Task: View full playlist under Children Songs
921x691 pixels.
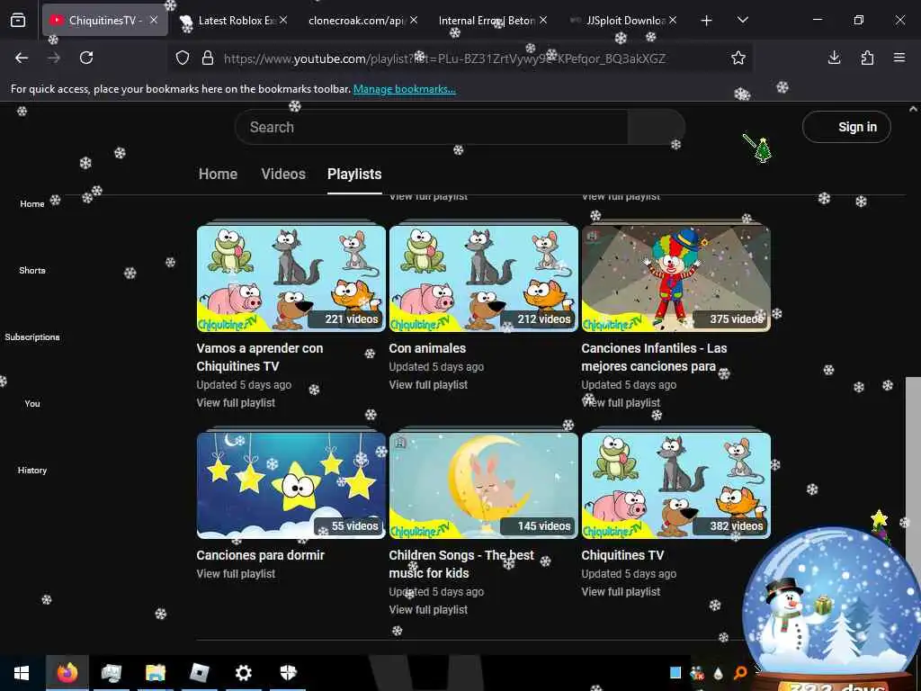Action: coord(428,610)
